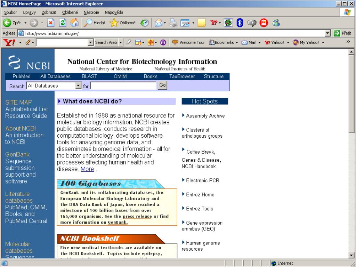Open the History clock icon
356x267 pixels.
(145, 23)
